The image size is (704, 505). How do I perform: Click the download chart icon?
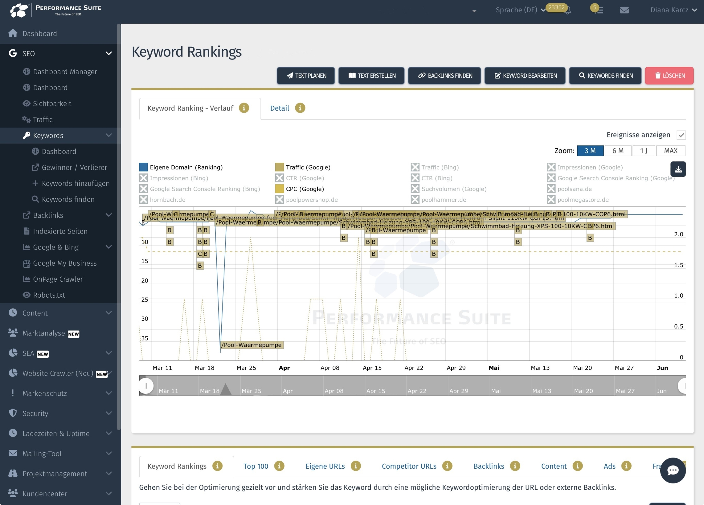pos(678,169)
